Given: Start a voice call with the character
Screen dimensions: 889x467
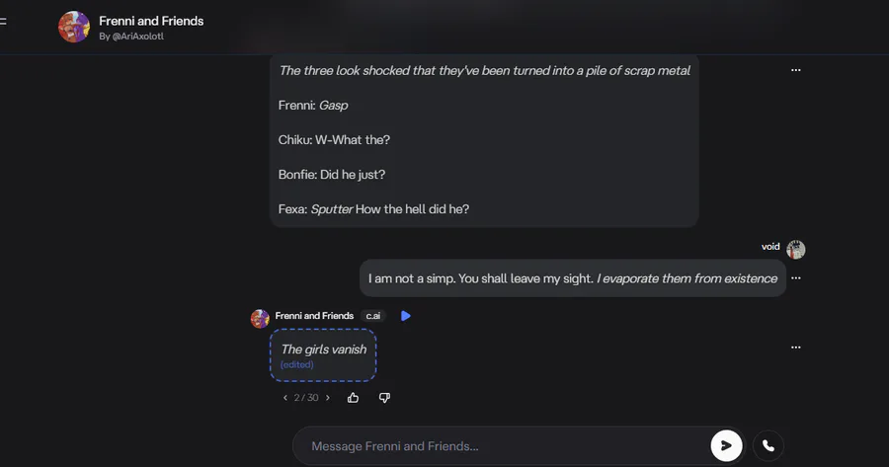Looking at the screenshot, I should pyautogui.click(x=768, y=446).
